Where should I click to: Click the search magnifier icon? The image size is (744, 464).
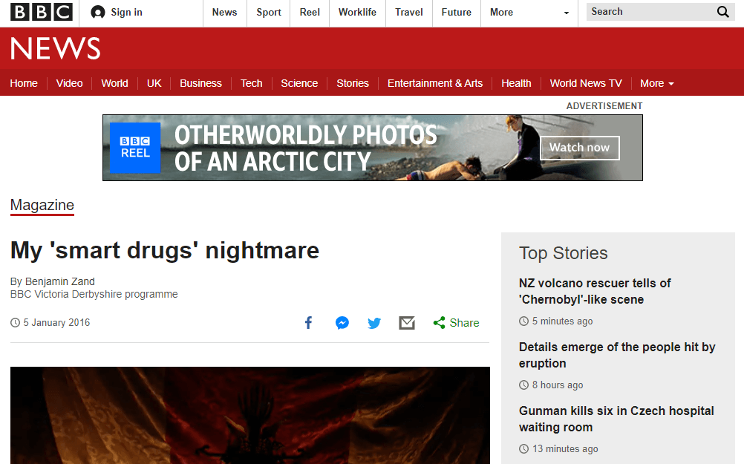click(x=722, y=12)
